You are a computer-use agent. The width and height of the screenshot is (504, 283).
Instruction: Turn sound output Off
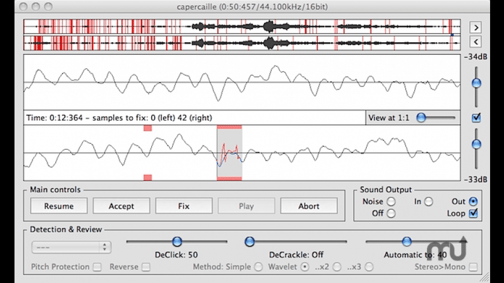pos(391,214)
